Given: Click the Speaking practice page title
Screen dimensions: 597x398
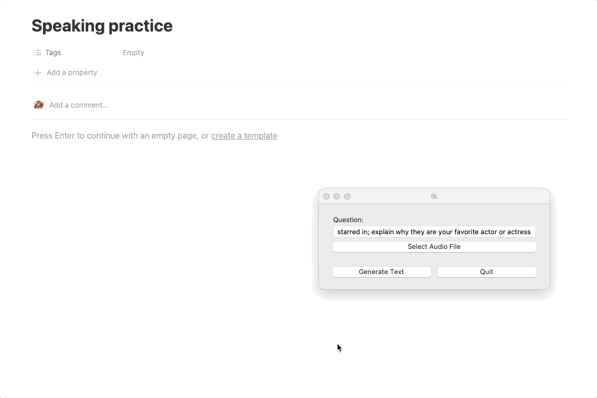Looking at the screenshot, I should (102, 26).
